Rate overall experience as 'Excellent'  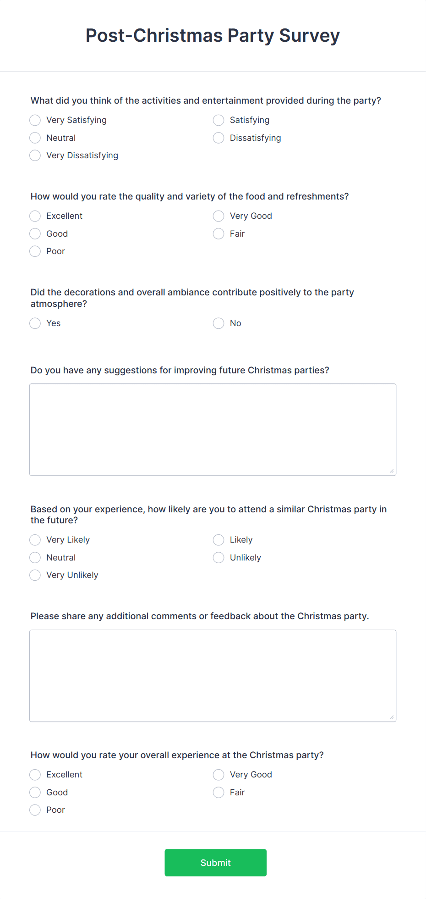(x=35, y=775)
